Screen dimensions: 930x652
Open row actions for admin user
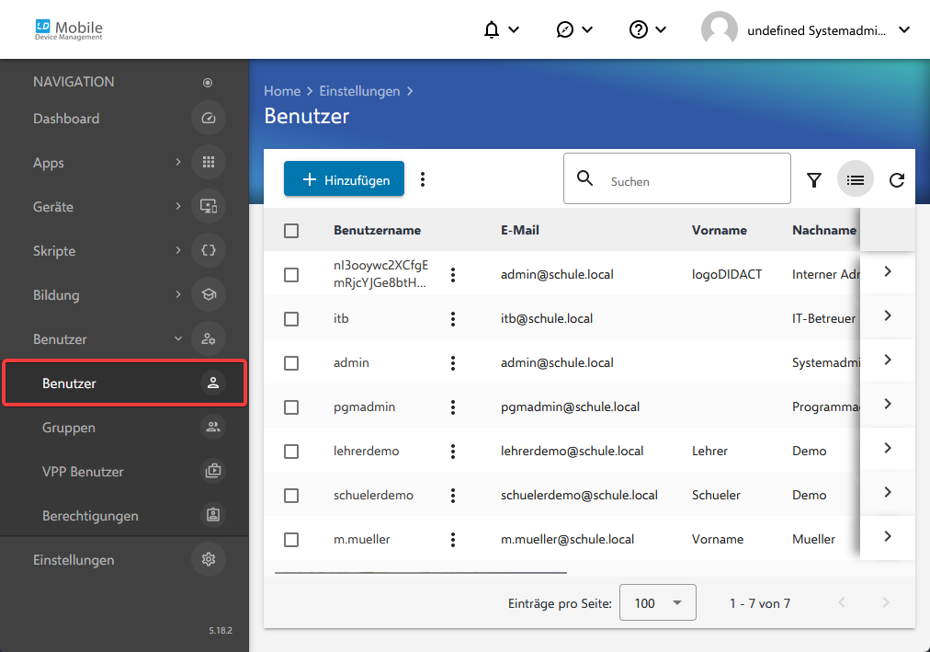coord(453,363)
